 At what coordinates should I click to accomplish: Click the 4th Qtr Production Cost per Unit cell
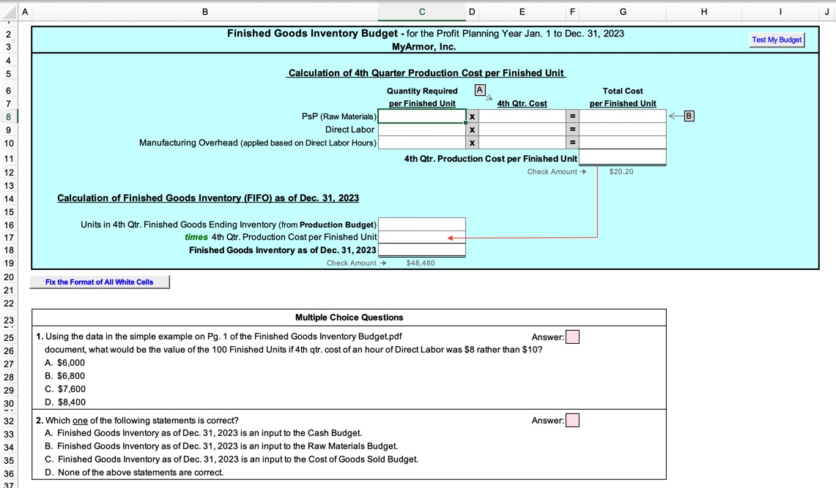click(622, 158)
